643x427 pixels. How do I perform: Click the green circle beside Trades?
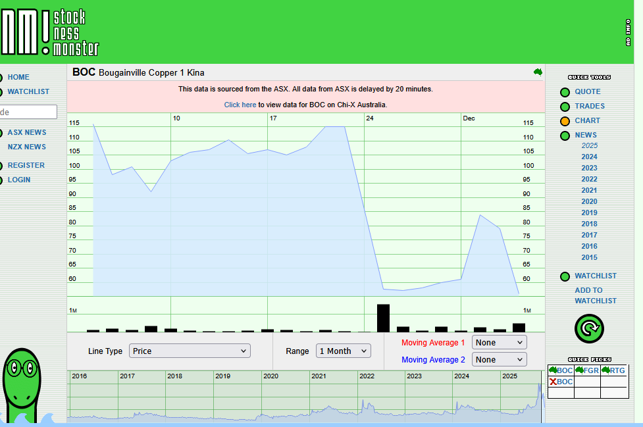565,106
